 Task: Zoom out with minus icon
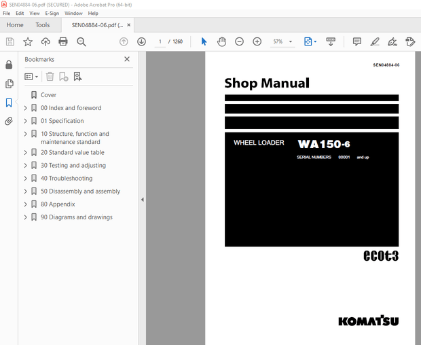pos(239,41)
